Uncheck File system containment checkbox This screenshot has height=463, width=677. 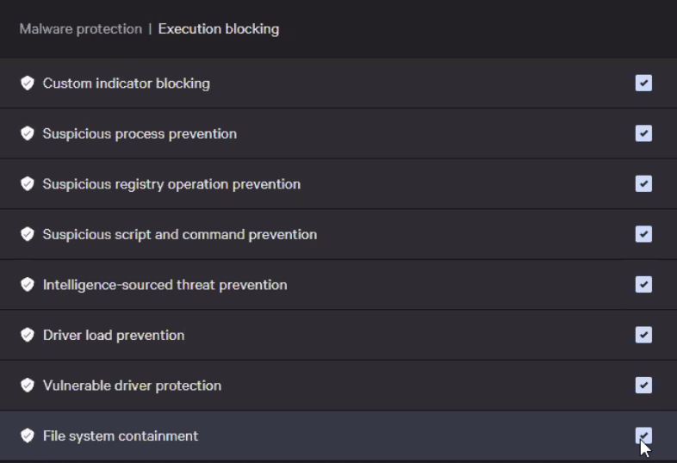tap(643, 435)
